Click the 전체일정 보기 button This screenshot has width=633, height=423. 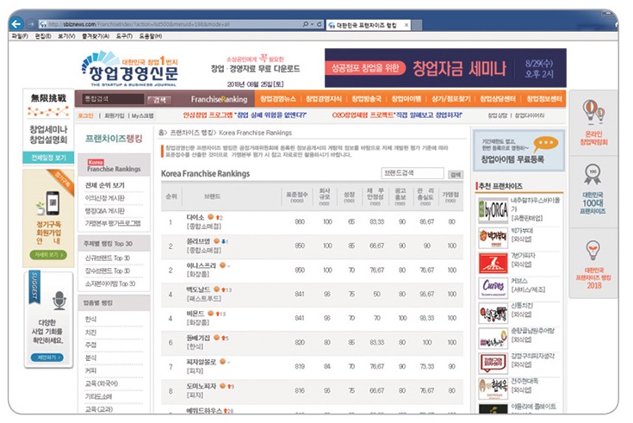pos(48,158)
